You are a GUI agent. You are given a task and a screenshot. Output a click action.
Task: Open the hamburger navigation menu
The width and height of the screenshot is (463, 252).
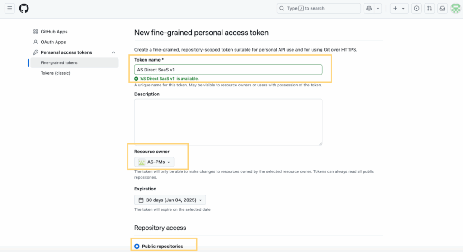(9, 8)
